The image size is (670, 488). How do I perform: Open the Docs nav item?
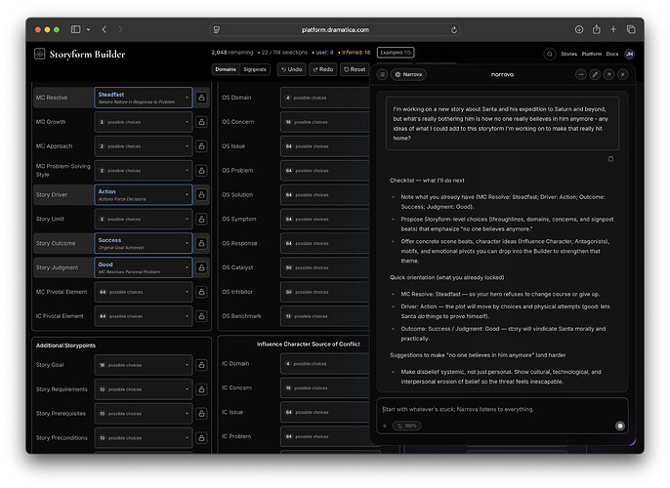611,54
